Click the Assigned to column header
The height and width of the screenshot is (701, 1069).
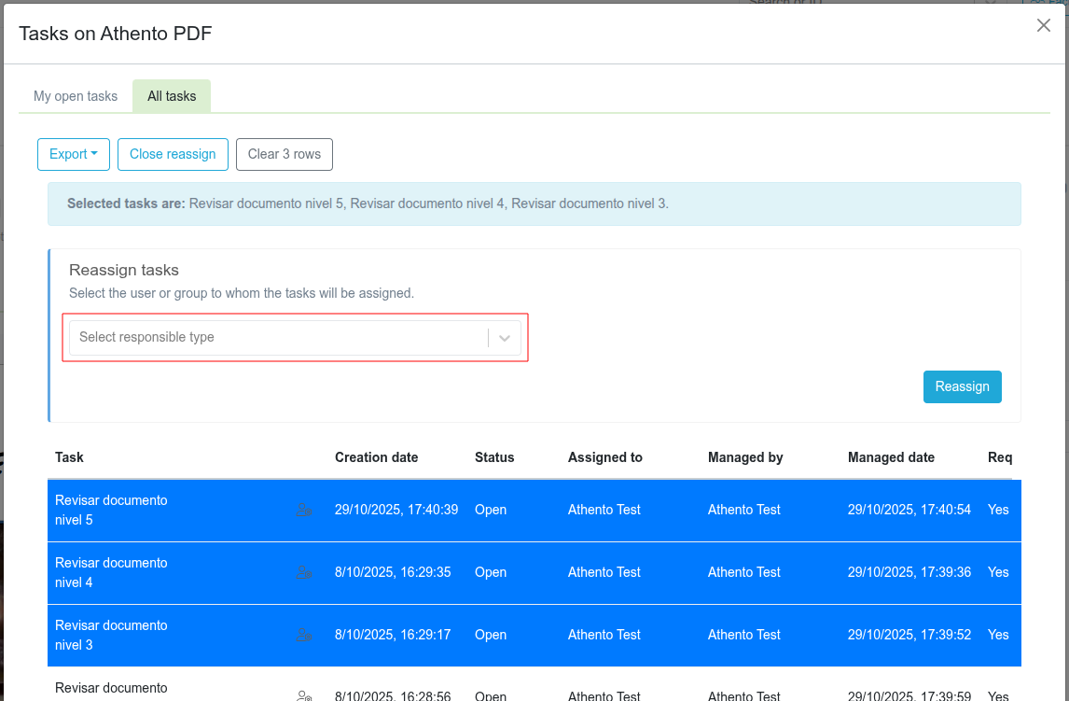(x=604, y=457)
